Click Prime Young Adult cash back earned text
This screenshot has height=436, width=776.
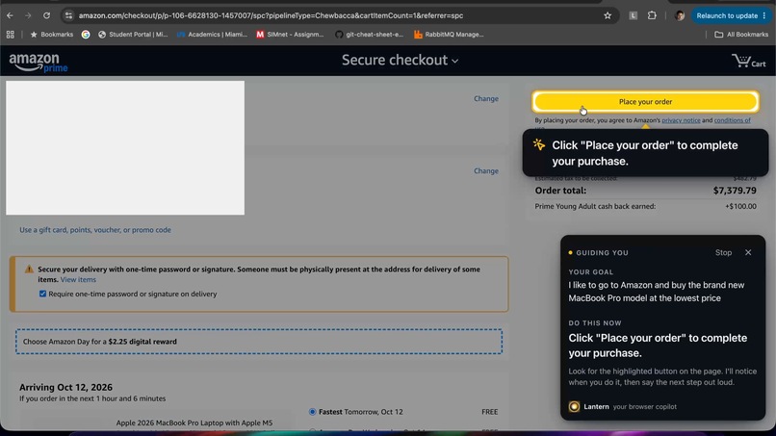pyautogui.click(x=595, y=206)
